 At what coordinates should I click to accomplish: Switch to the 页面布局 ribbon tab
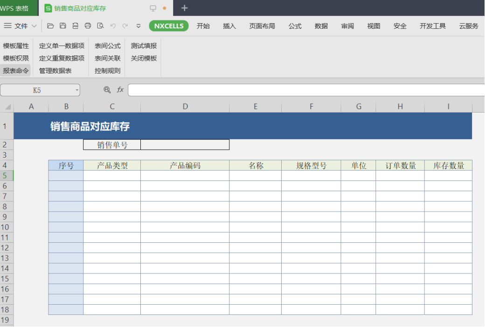[x=262, y=26]
